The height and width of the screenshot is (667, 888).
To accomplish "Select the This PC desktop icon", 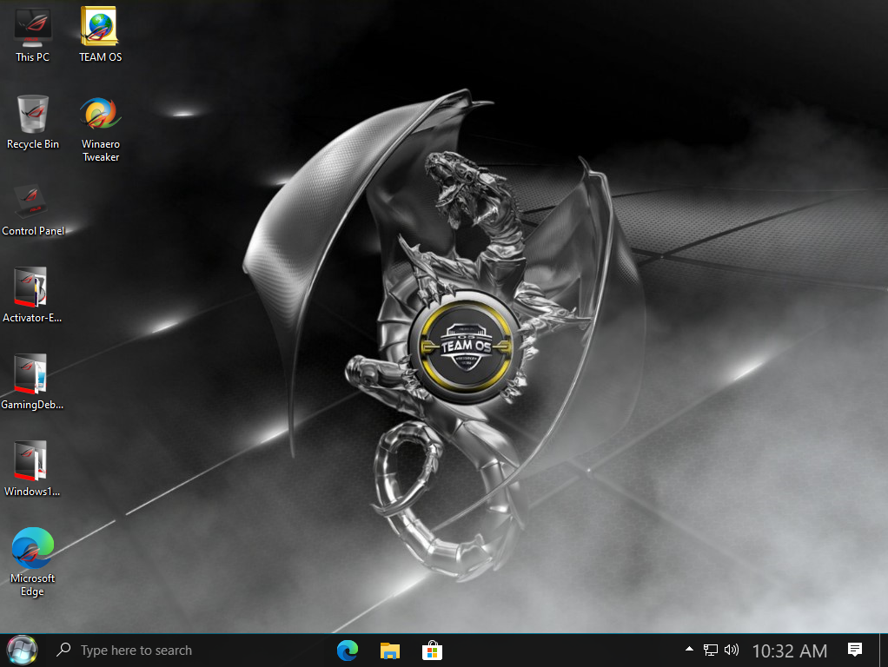I will point(32,34).
